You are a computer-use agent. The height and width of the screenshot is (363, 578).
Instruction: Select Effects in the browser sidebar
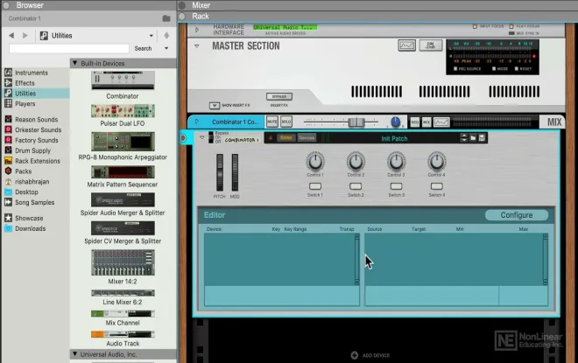pyautogui.click(x=25, y=83)
